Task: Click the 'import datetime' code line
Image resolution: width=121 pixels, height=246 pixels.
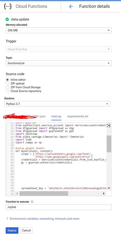Action: pos(26,134)
